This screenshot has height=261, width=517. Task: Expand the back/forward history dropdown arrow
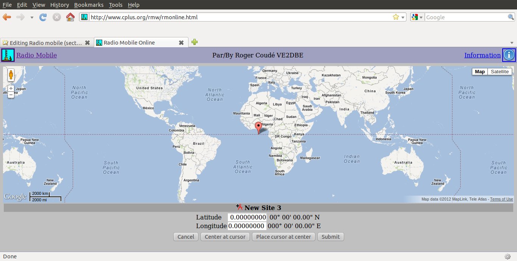[32, 17]
